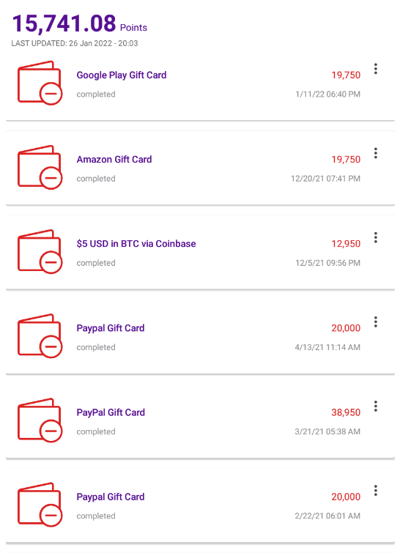Open the 38,950 PayPal Gift Card options menu

(376, 406)
